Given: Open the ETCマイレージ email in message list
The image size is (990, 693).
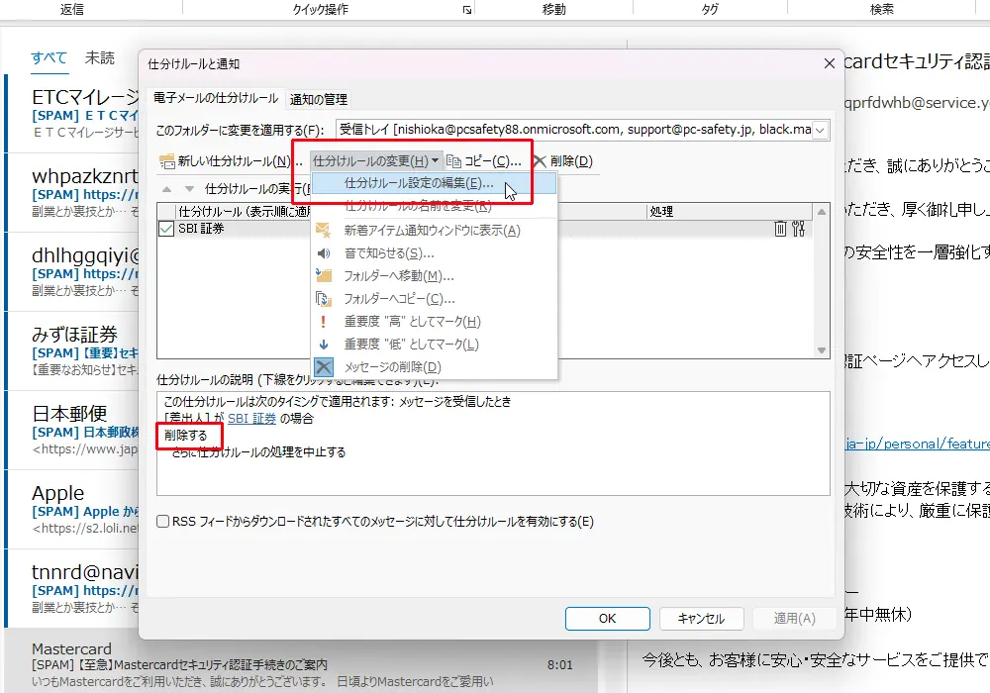Looking at the screenshot, I should tap(72, 114).
